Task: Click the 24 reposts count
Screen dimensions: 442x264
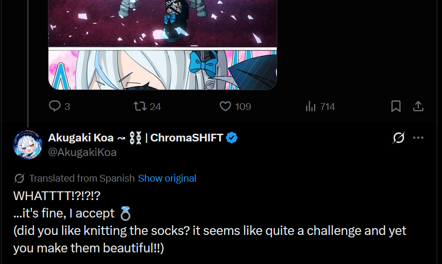Action: tap(155, 107)
